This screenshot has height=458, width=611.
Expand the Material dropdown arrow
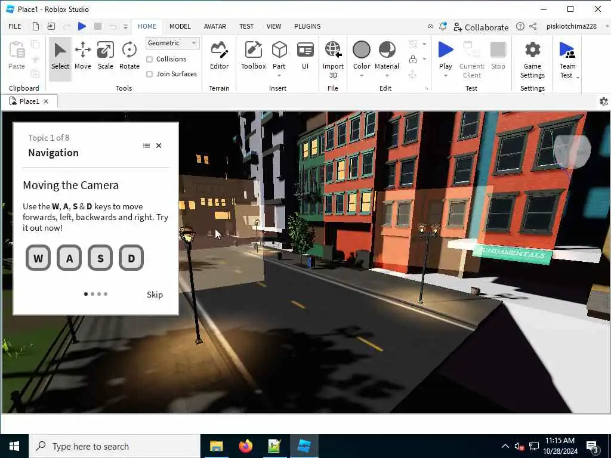pos(387,76)
